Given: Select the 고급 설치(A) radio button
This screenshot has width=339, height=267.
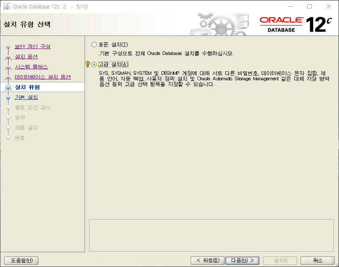Looking at the screenshot, I should click(94, 65).
